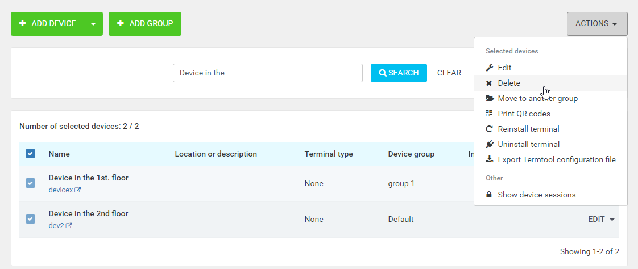
Task: Expand the Add Device dropdown arrow
Action: pyautogui.click(x=93, y=24)
